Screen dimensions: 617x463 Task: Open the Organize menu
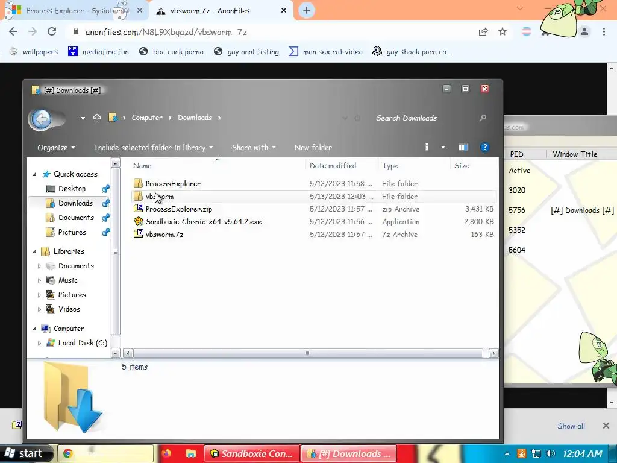[56, 147]
